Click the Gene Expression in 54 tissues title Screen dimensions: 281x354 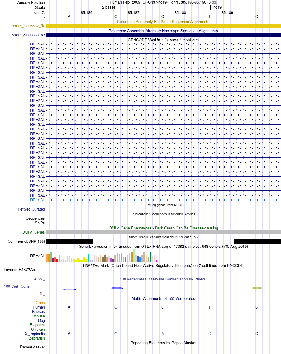[163, 246]
